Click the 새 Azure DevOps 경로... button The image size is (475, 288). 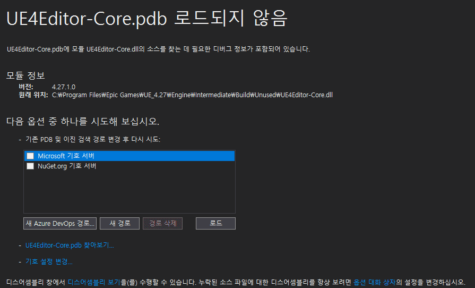[60, 223]
